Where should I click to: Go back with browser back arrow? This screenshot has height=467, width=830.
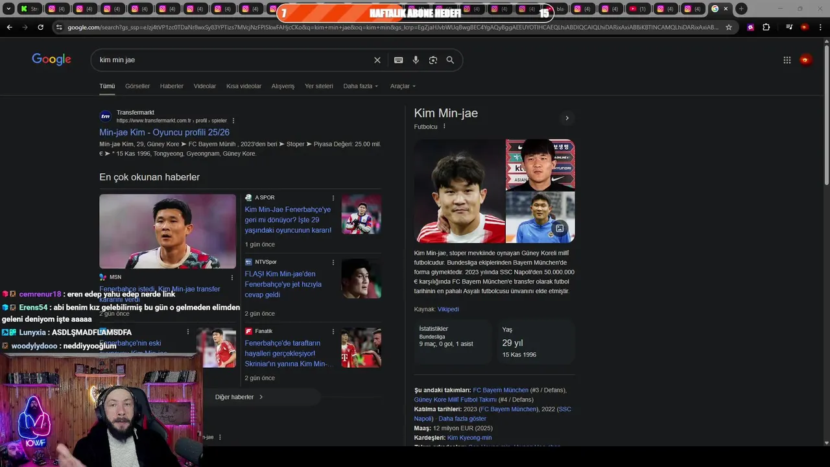coord(9,27)
